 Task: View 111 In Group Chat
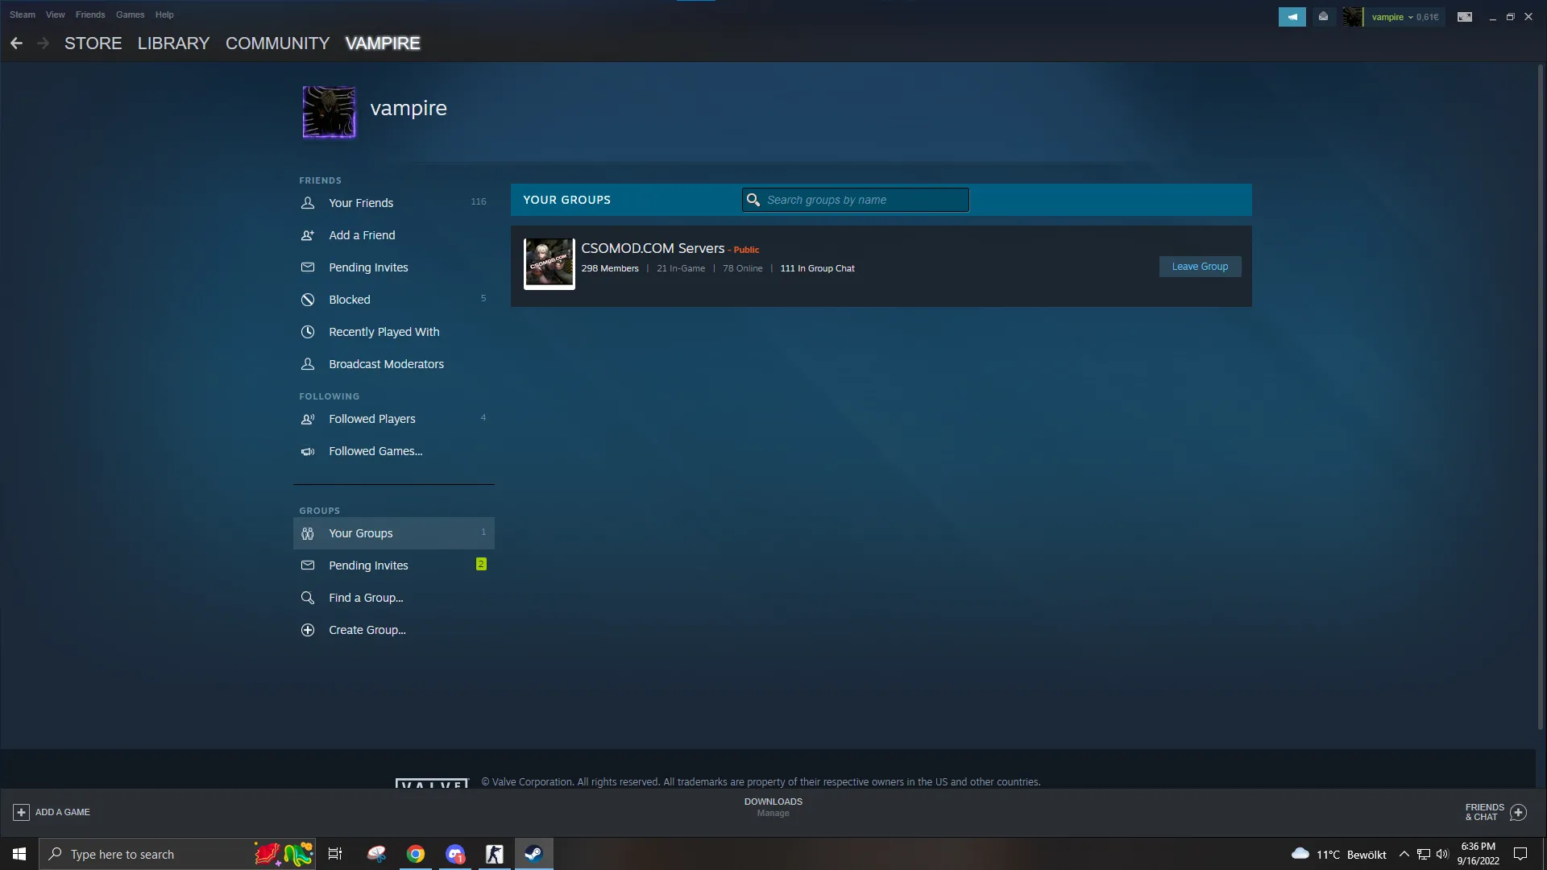[817, 269]
